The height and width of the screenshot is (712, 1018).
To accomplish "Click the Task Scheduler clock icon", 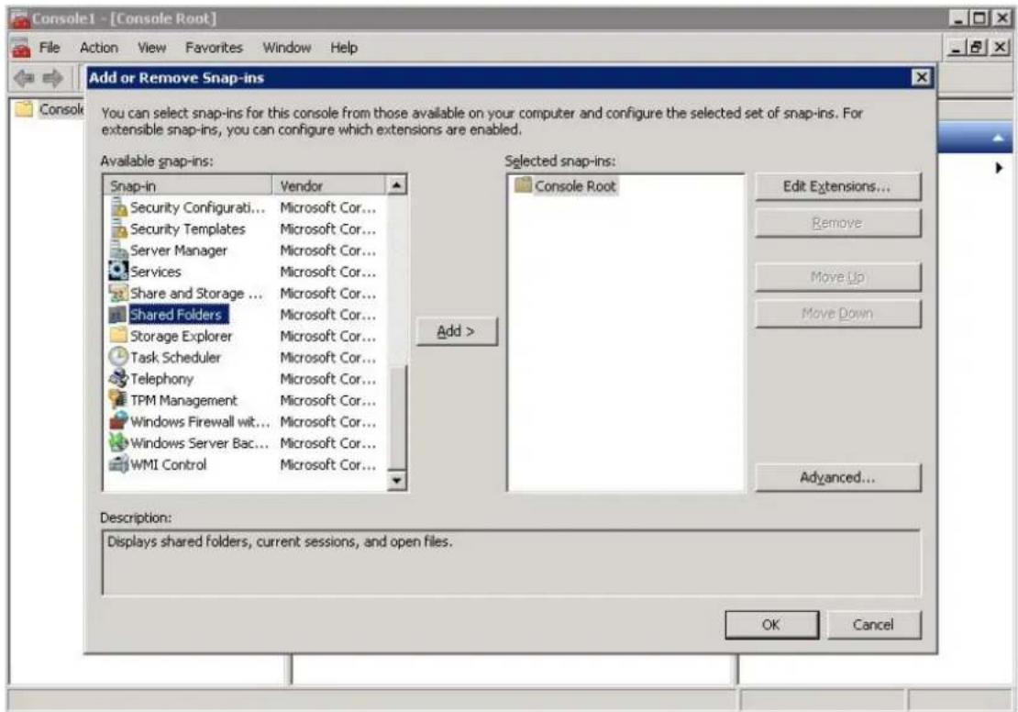I will (x=119, y=357).
